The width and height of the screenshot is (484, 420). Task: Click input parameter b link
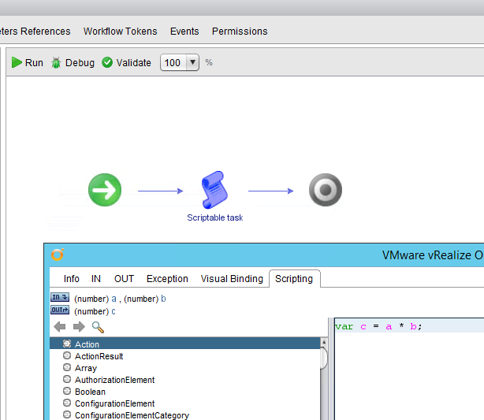click(x=163, y=299)
